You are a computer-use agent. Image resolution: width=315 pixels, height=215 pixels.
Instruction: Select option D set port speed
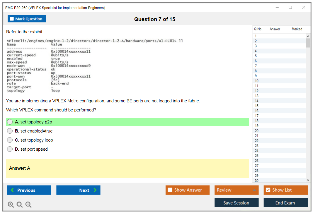(10, 149)
